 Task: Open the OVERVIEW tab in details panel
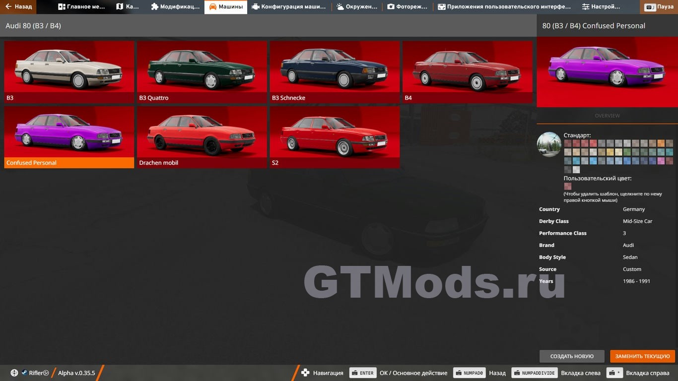click(607, 116)
